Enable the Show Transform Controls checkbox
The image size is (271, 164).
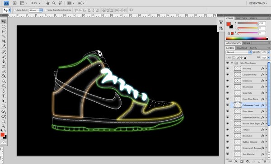[x=46, y=10]
